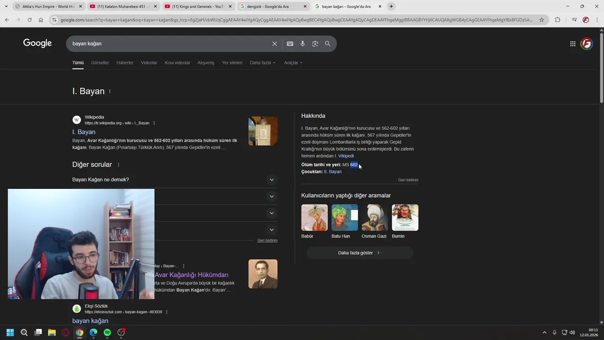Screen dimensions: 604x340
Task: Expand third question under Diğer sorular
Action: pos(271,213)
